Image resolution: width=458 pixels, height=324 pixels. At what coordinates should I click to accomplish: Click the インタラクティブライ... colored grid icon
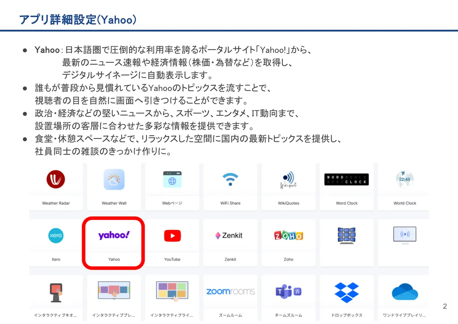(172, 292)
